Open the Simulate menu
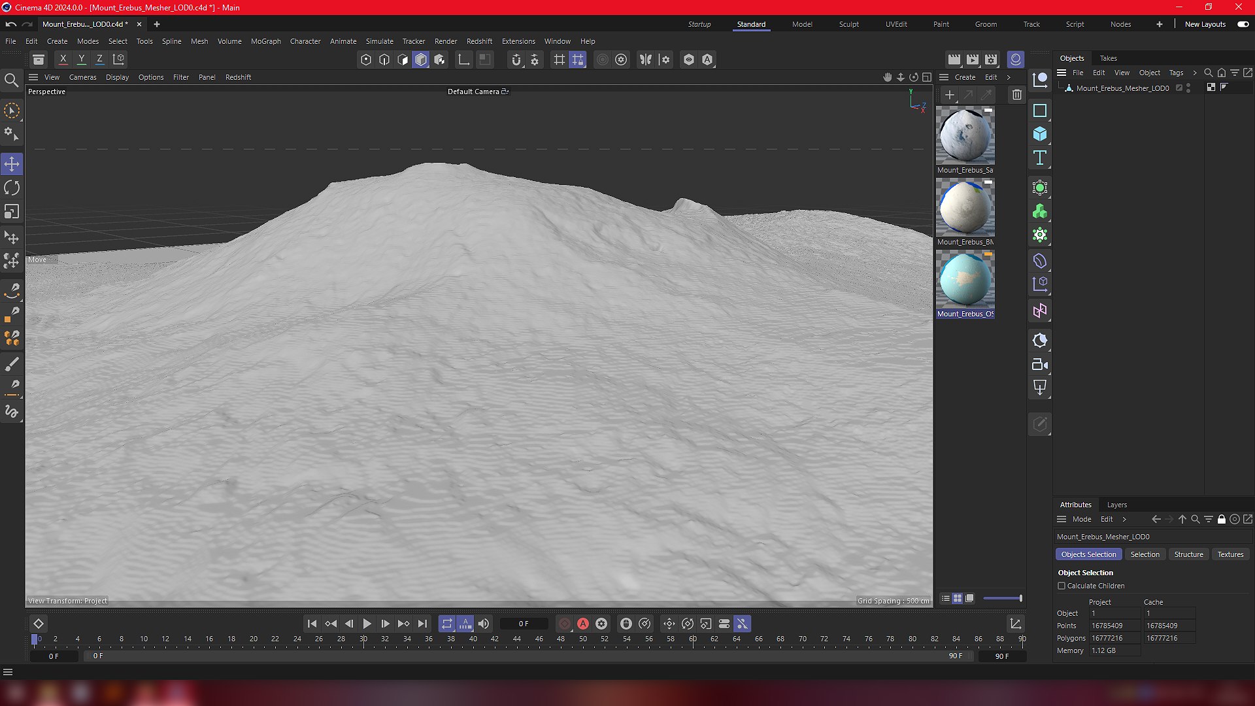This screenshot has width=1255, height=706. 379,41
